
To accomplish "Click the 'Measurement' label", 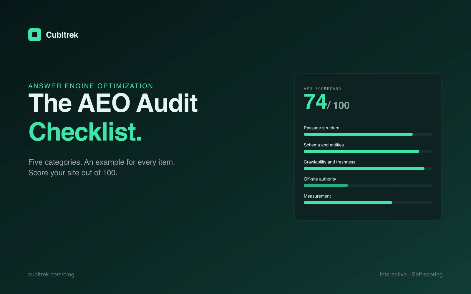I will coord(317,196).
